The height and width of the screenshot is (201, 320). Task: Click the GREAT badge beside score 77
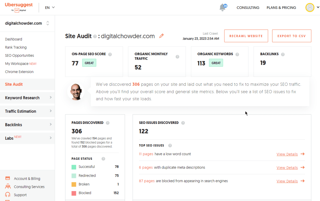pos(89,63)
